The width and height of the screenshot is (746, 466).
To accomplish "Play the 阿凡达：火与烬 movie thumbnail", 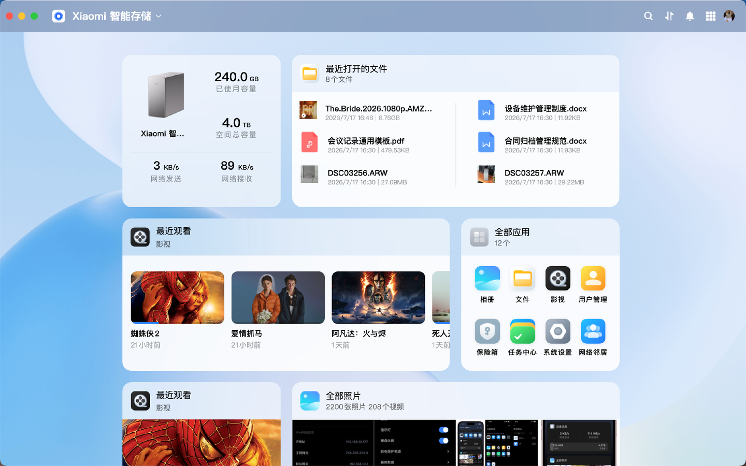I will (378, 298).
